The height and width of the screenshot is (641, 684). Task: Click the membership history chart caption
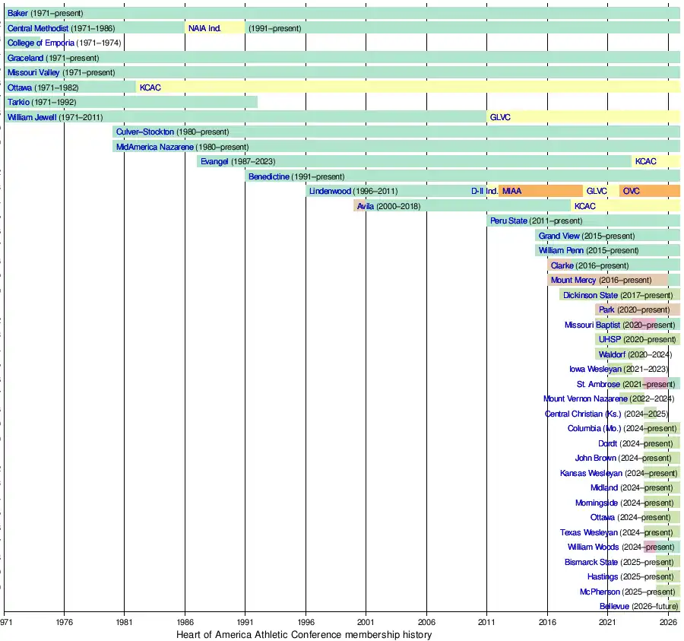[x=304, y=635]
